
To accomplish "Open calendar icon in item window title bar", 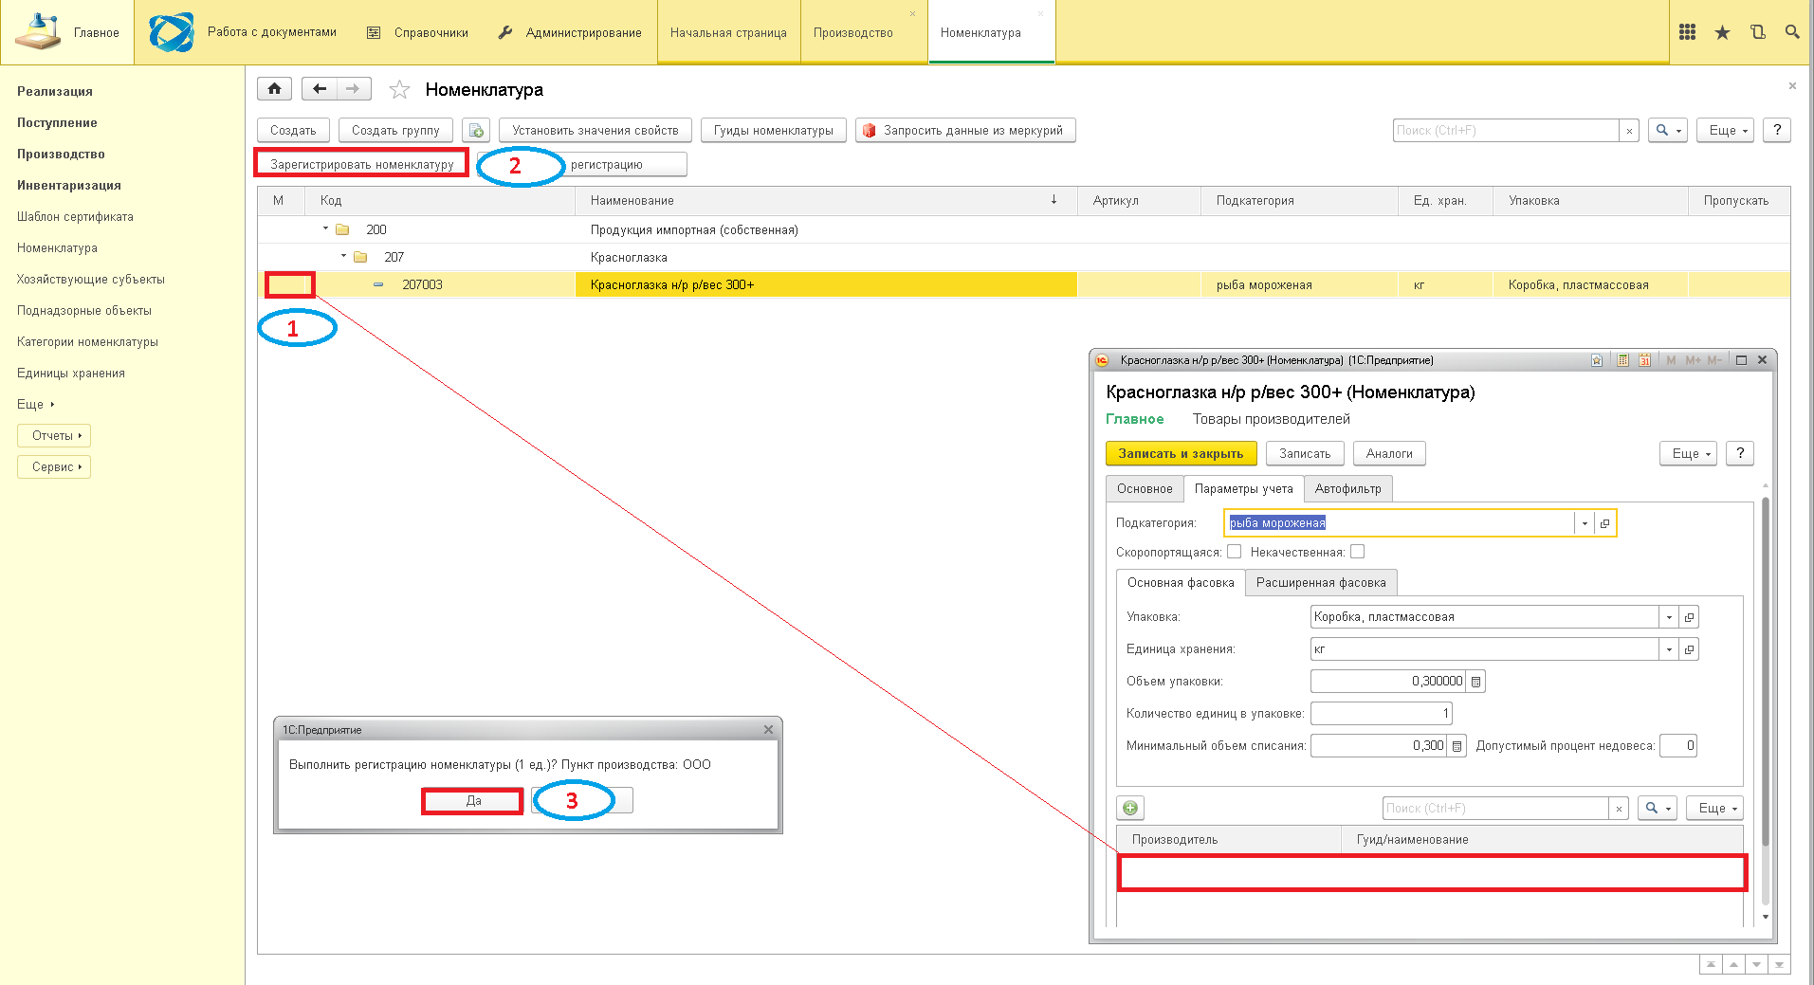I will (x=1644, y=360).
